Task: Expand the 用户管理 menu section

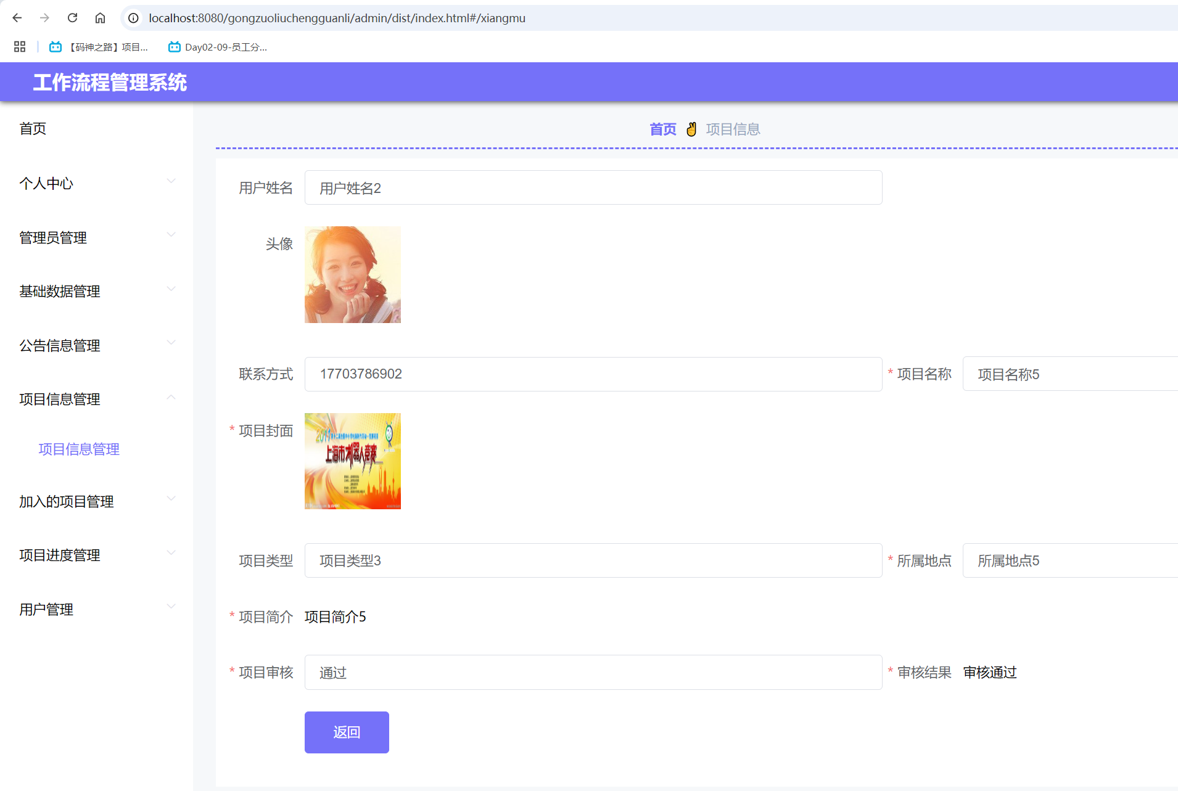Action: pos(96,609)
